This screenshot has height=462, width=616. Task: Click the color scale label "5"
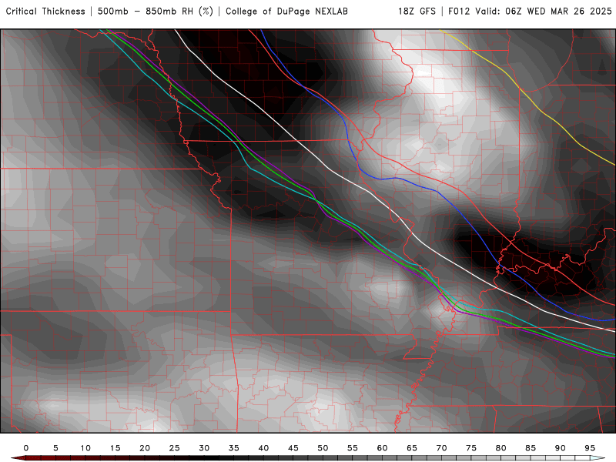click(55, 448)
